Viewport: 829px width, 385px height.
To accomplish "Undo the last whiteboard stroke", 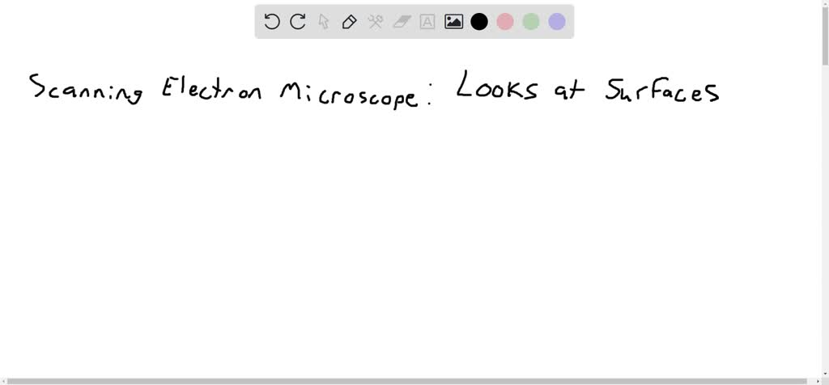I will point(272,22).
